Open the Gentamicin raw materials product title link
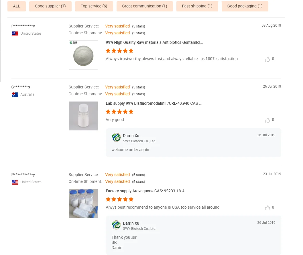 coord(154,42)
